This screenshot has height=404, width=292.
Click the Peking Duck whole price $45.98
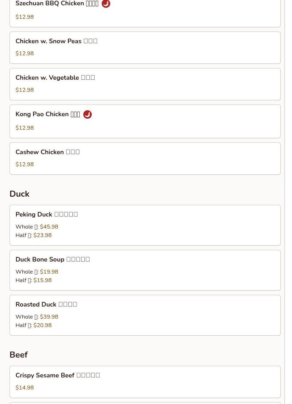[49, 227]
